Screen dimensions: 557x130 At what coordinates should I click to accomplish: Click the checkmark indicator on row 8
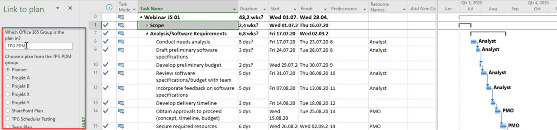click(x=106, y=42)
